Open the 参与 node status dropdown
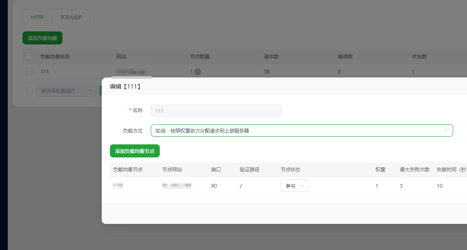The image size is (467, 250). [x=295, y=186]
